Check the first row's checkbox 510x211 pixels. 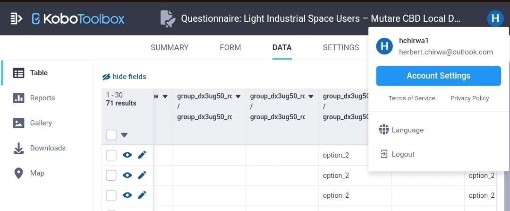[x=111, y=155]
